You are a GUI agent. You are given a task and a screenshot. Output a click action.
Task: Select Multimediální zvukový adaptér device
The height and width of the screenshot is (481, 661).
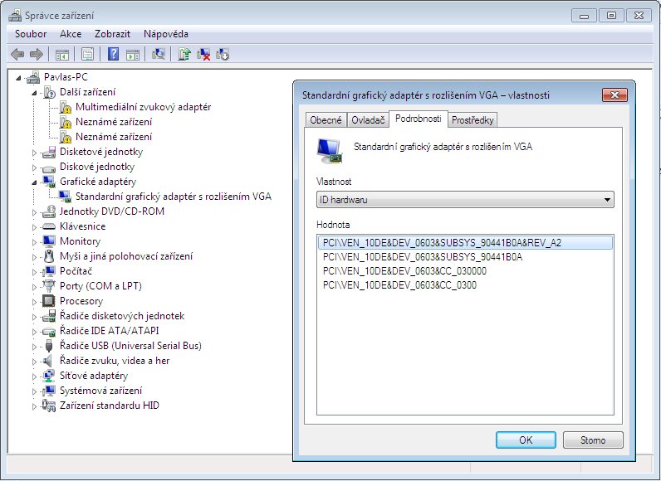click(143, 107)
